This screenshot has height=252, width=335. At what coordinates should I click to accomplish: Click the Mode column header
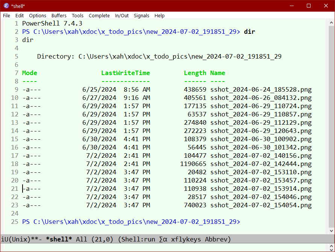[29, 73]
